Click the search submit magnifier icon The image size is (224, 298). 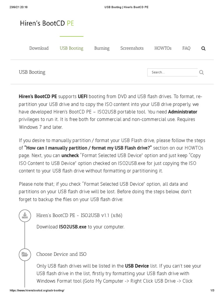pos(202,72)
